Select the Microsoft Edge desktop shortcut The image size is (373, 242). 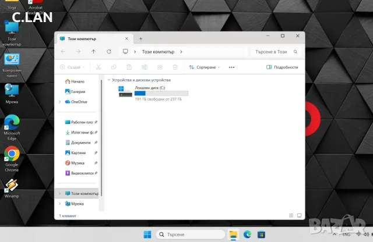(12, 127)
